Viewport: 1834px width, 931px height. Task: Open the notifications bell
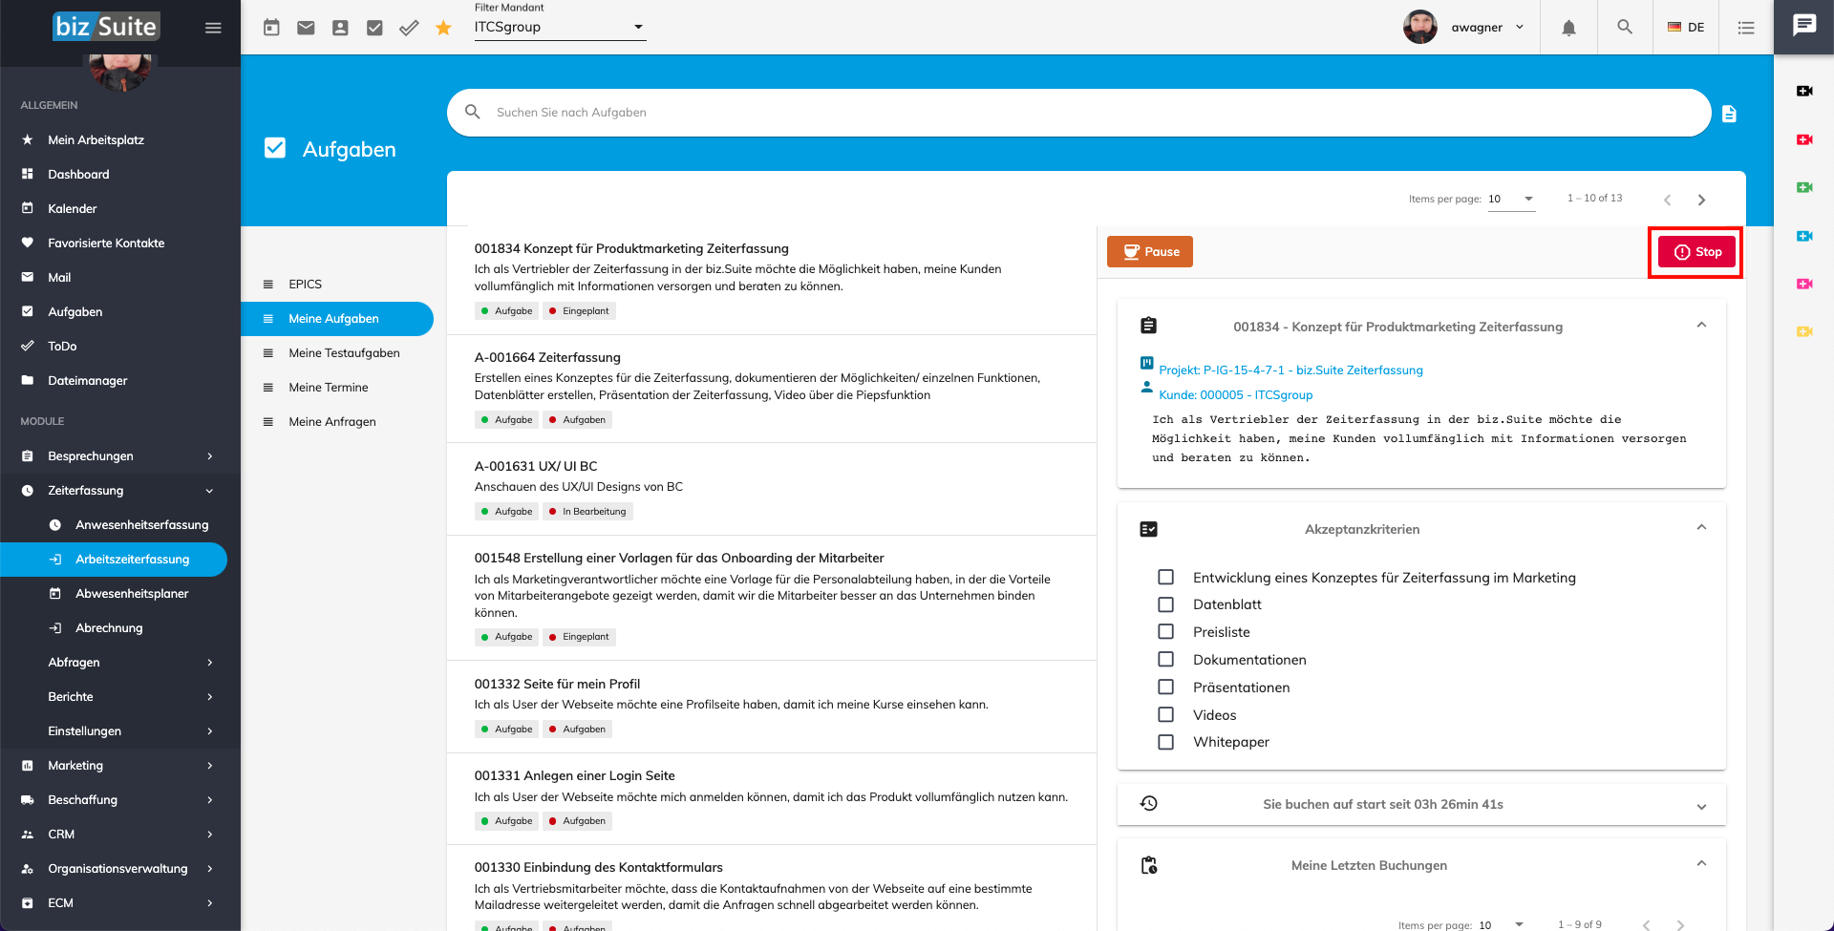coord(1568,28)
